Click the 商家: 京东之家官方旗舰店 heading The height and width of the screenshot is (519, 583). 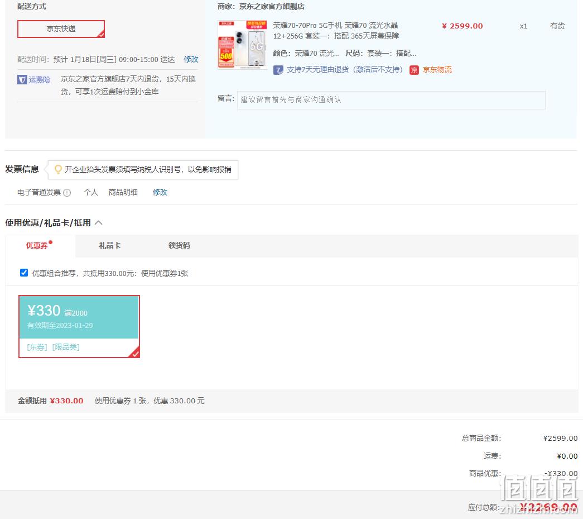[261, 6]
